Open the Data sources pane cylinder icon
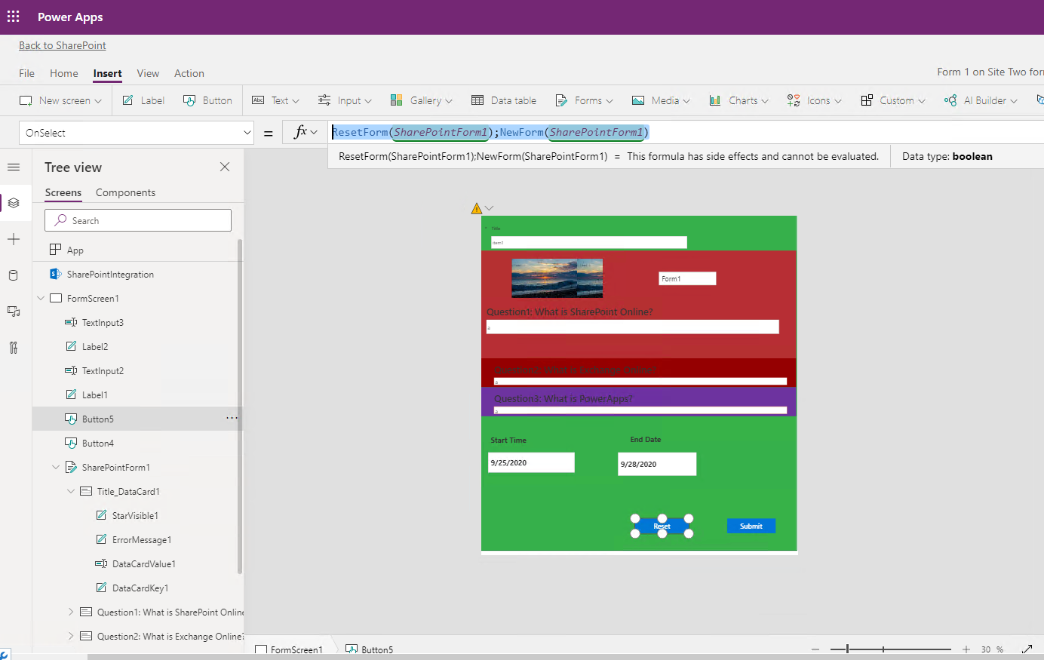 (x=13, y=275)
